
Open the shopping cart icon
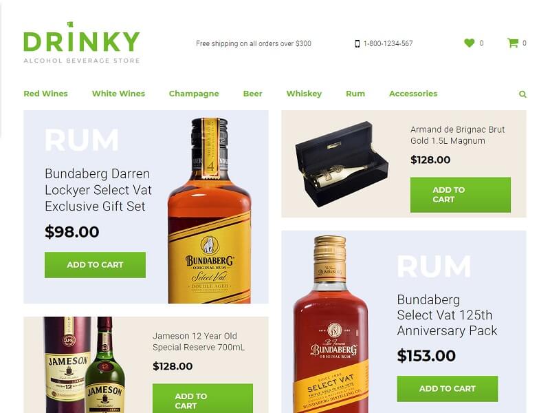click(512, 43)
